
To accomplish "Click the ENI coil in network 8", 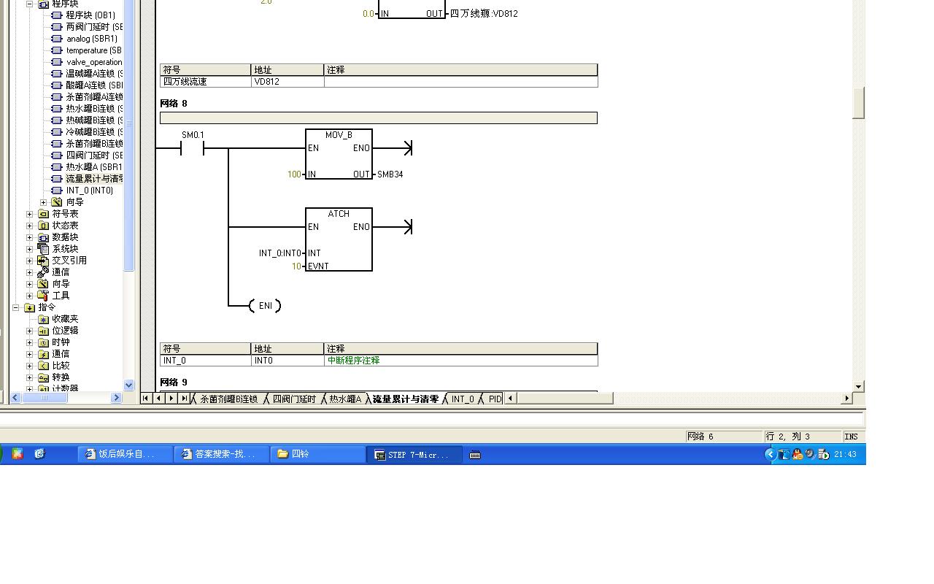I will coord(265,306).
